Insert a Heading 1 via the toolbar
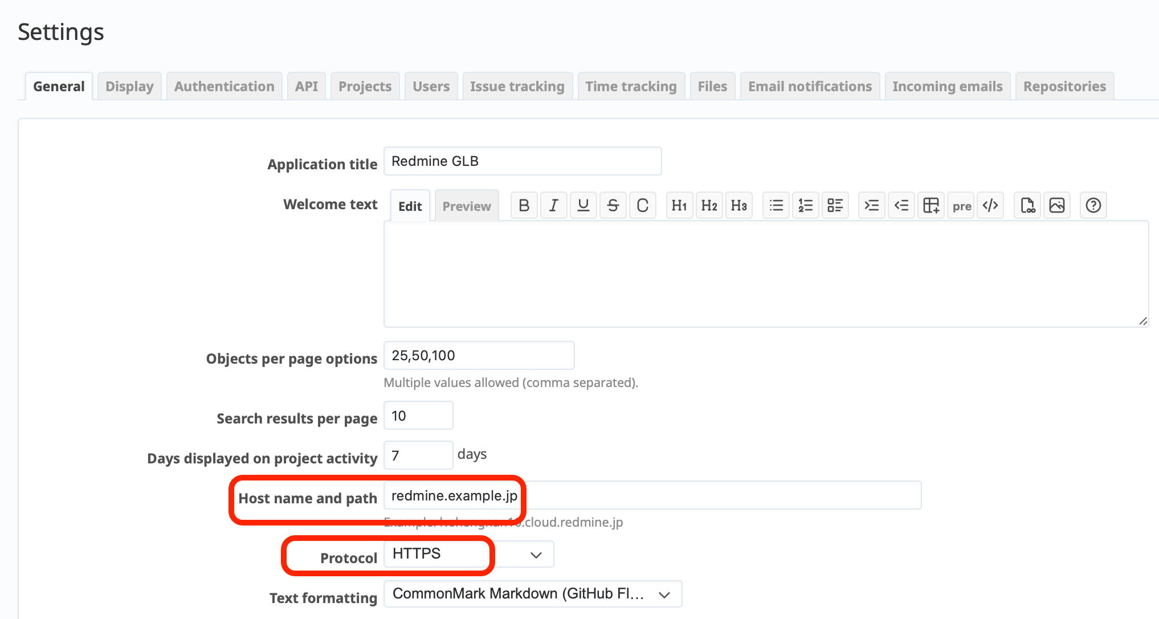This screenshot has width=1159, height=619. (x=679, y=205)
